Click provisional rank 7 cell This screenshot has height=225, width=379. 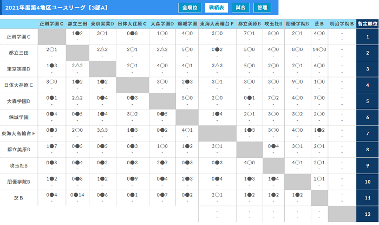tap(368, 133)
